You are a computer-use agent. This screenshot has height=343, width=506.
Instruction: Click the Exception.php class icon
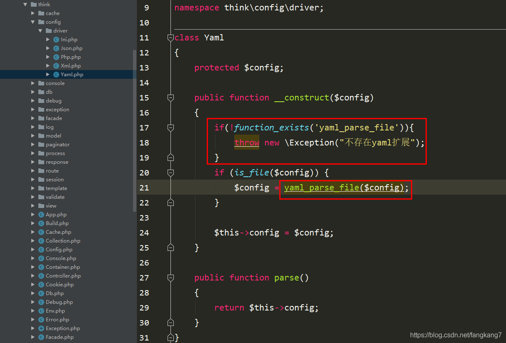41,328
